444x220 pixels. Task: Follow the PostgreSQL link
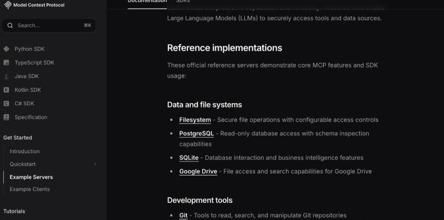tap(196, 134)
